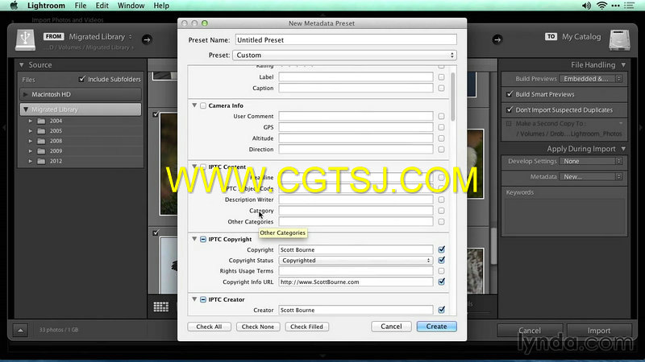Check the Rights Usage Terms checkbox
The height and width of the screenshot is (362, 645).
pos(441,271)
